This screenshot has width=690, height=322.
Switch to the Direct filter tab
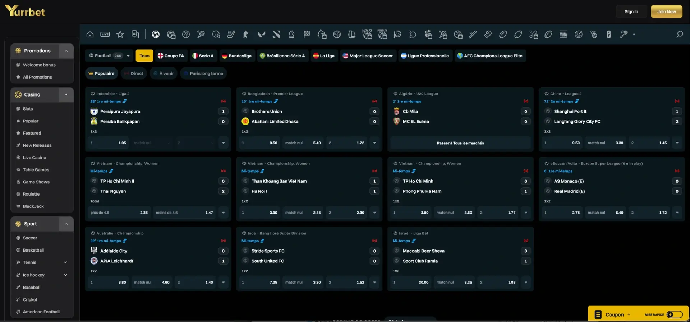pyautogui.click(x=134, y=73)
